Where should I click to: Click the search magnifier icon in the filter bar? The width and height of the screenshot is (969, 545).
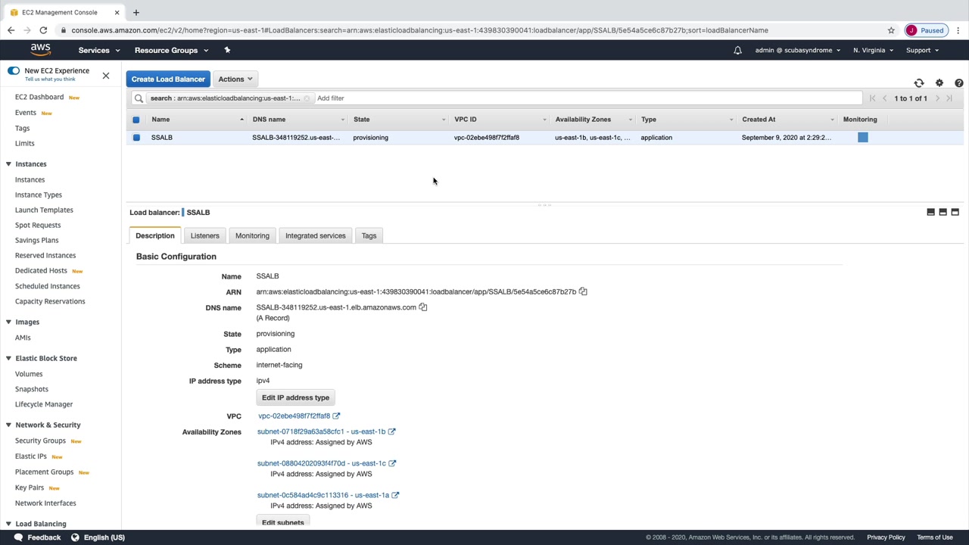pos(139,98)
